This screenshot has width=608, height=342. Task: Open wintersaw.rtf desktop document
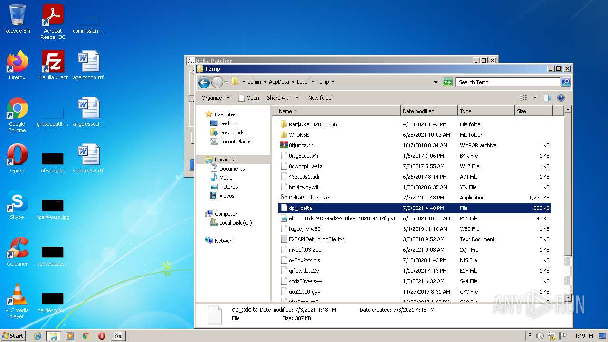[88, 159]
